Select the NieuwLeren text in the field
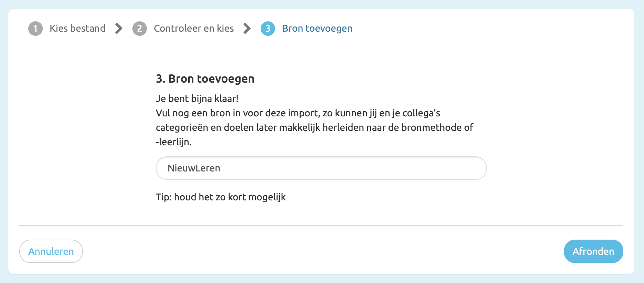 194,168
